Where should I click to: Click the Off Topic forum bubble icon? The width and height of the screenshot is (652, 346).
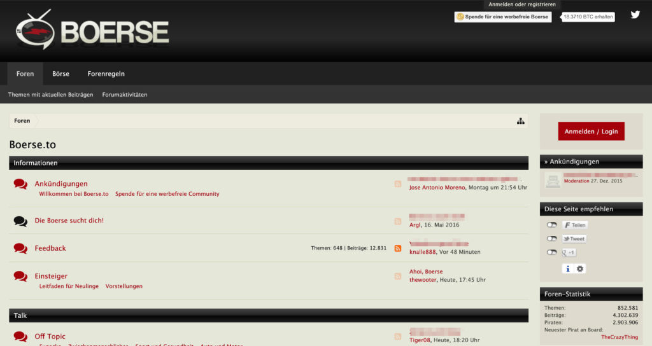tap(20, 336)
